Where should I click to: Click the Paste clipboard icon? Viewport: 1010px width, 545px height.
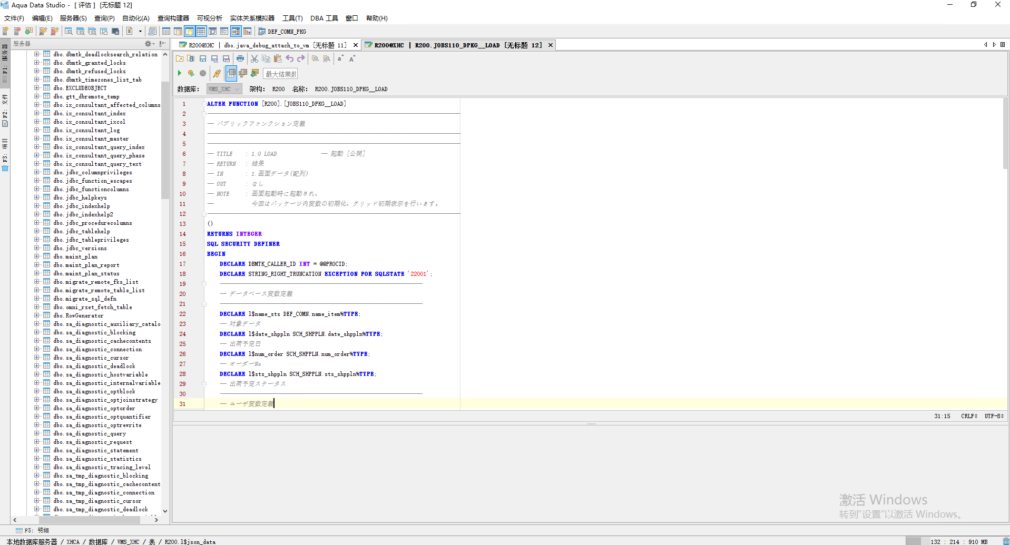tap(278, 58)
